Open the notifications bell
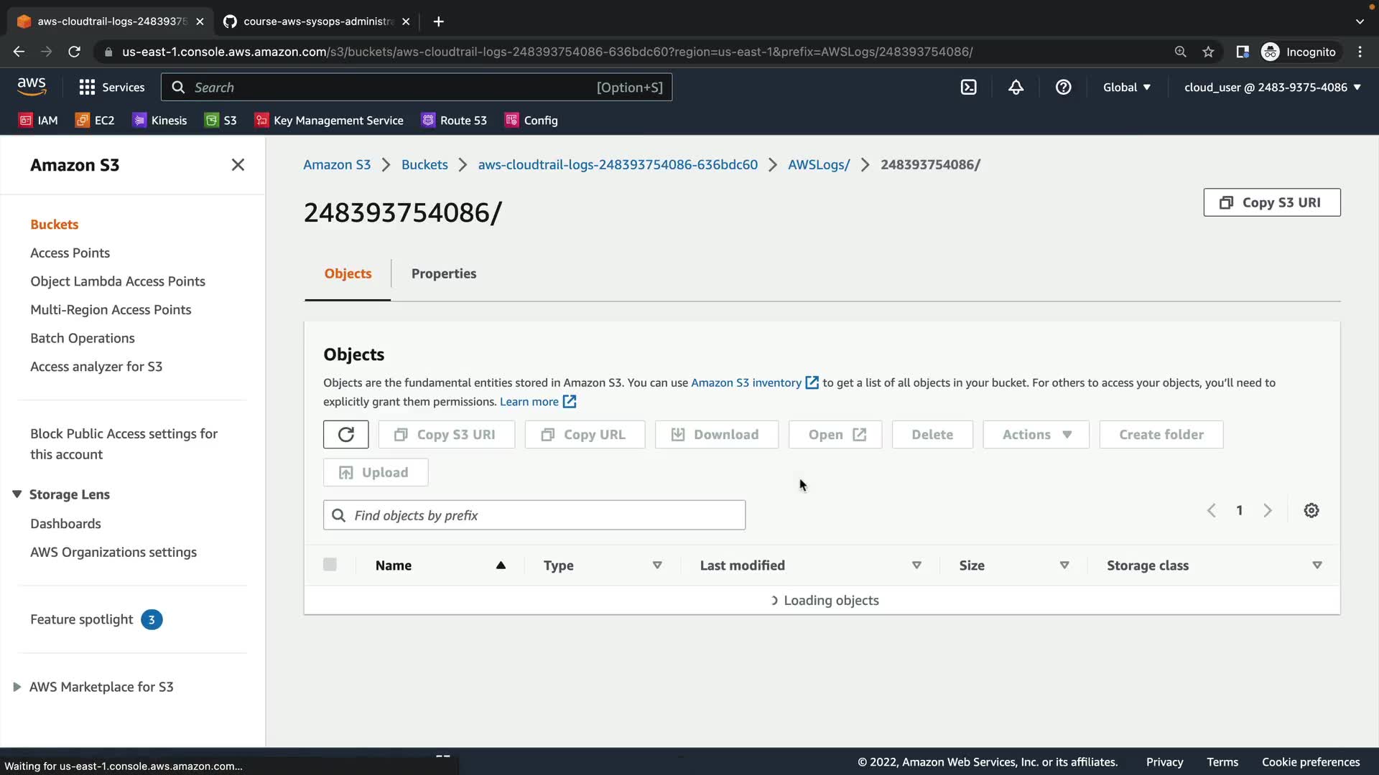This screenshot has width=1379, height=775. click(1016, 88)
